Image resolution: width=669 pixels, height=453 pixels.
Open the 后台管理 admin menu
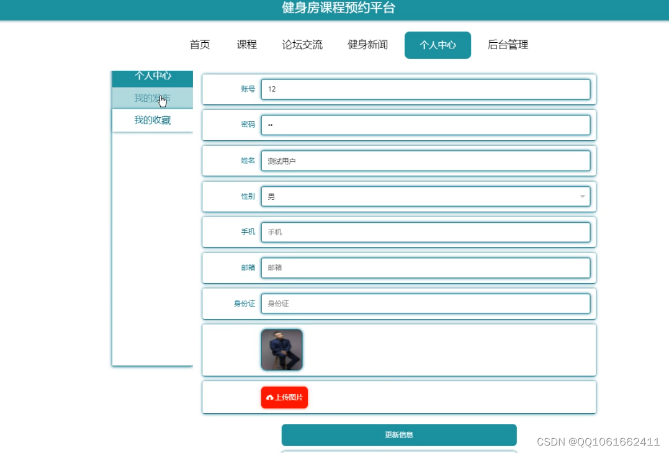click(506, 45)
